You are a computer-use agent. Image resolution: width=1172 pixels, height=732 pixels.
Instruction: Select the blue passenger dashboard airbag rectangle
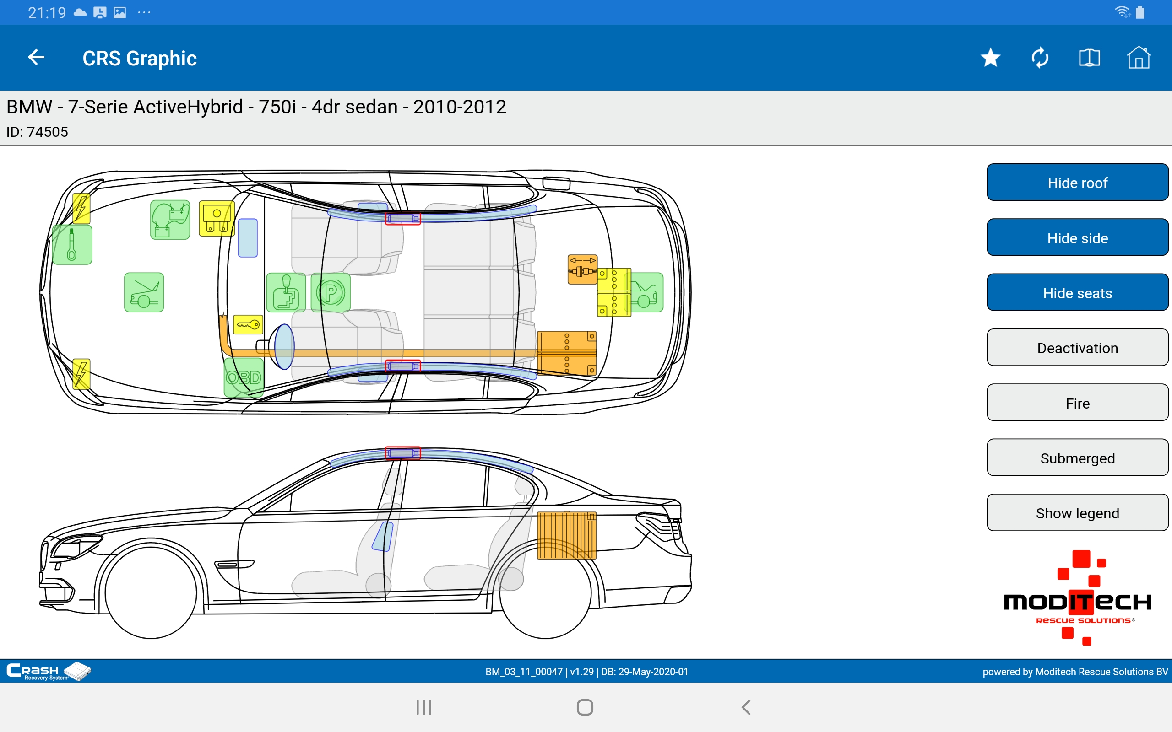248,238
